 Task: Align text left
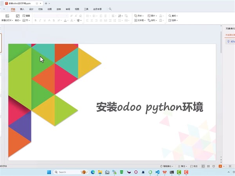(87, 20)
